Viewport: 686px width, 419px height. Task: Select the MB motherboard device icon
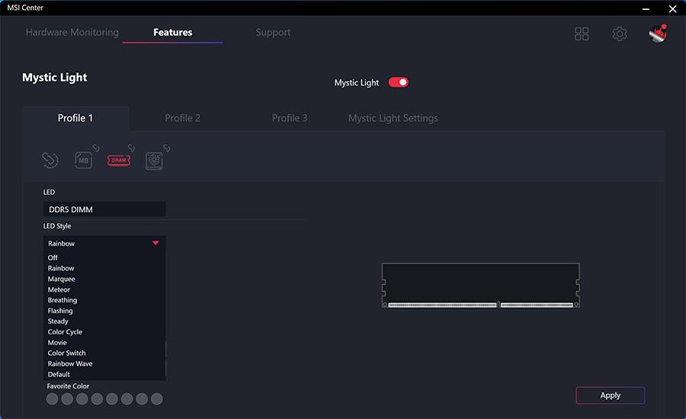click(x=83, y=160)
